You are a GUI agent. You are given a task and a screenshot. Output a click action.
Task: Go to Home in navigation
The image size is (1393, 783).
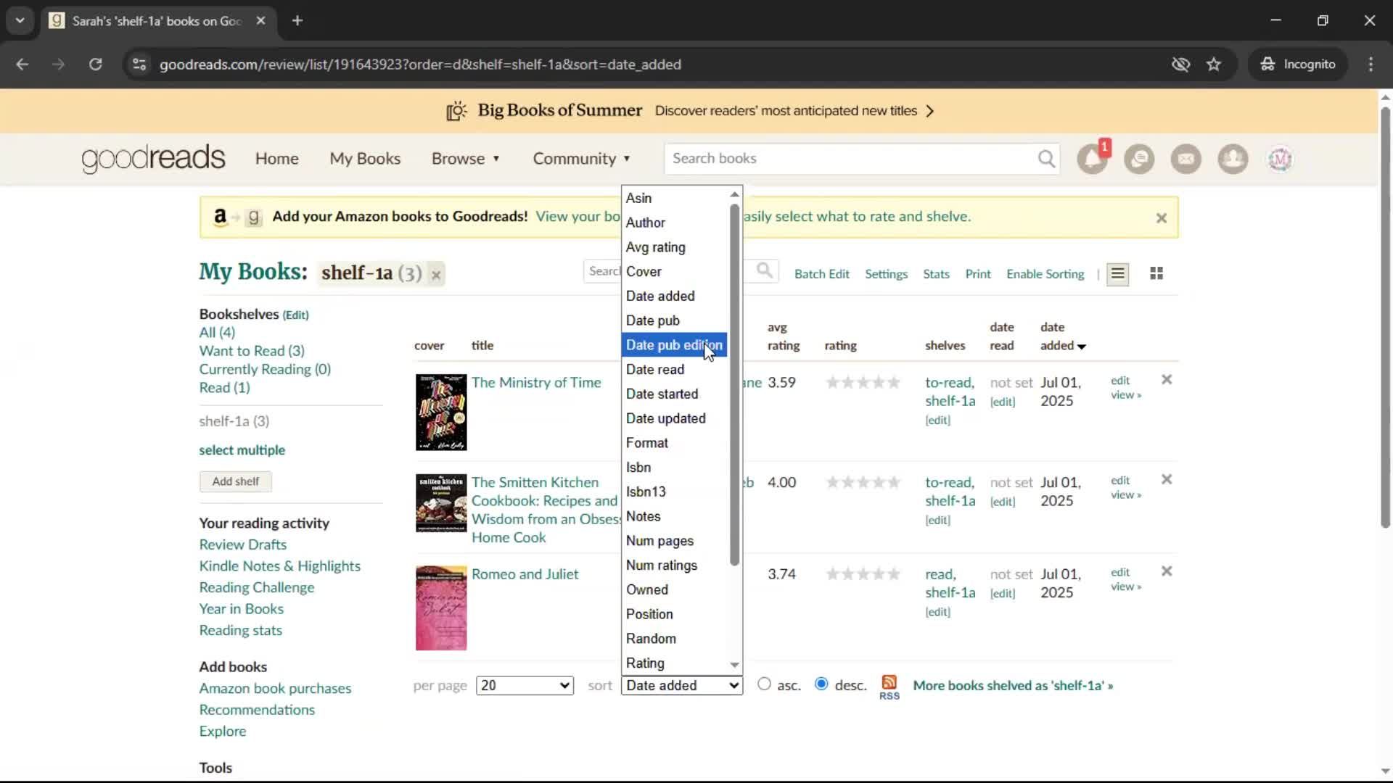coord(276,159)
